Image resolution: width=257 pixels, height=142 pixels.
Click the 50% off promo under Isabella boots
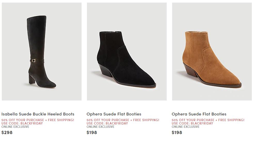click(x=38, y=120)
